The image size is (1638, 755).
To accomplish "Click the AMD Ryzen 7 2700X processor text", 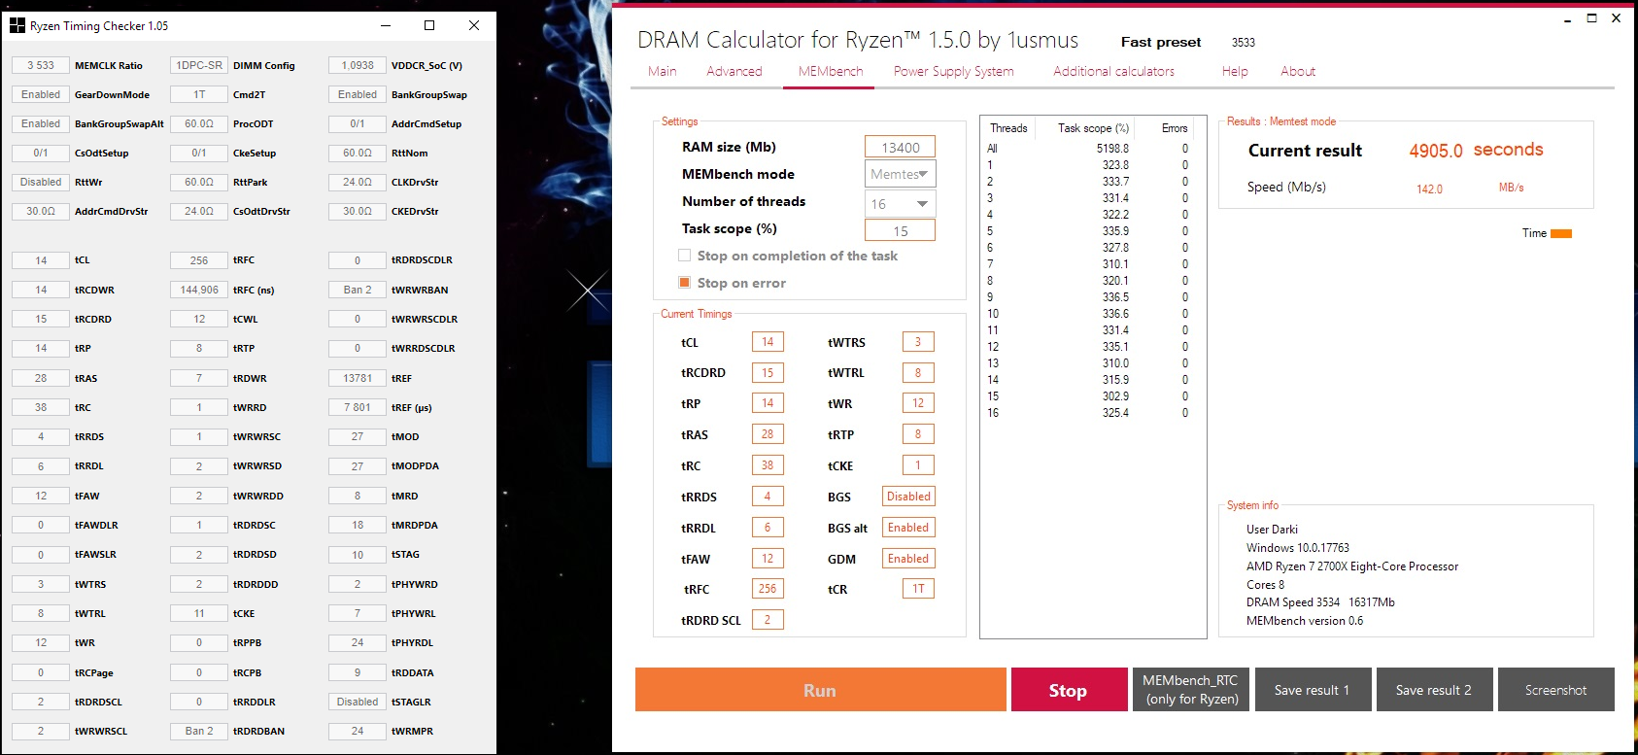I will pyautogui.click(x=1352, y=566).
